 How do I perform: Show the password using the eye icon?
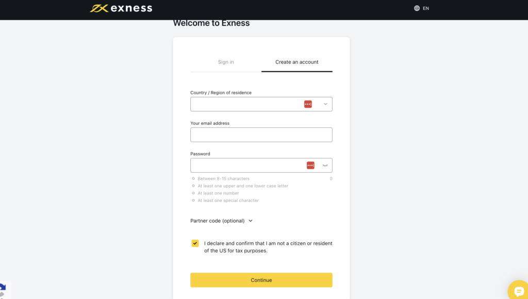(x=325, y=165)
